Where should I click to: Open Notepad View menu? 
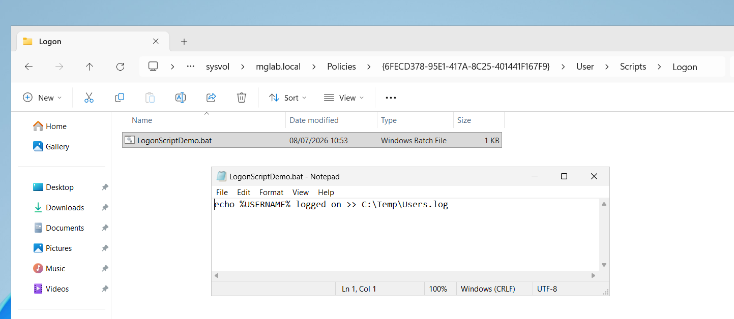pyautogui.click(x=301, y=193)
